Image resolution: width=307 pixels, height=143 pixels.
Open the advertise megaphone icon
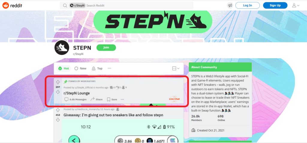(x=230, y=5)
